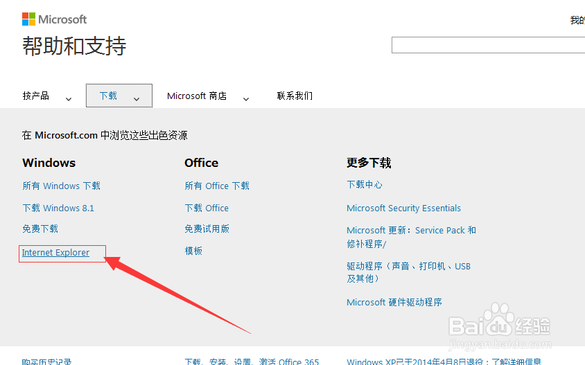The width and height of the screenshot is (585, 365).
Task: Open the Microsoft 商店 menu
Action: (x=197, y=96)
